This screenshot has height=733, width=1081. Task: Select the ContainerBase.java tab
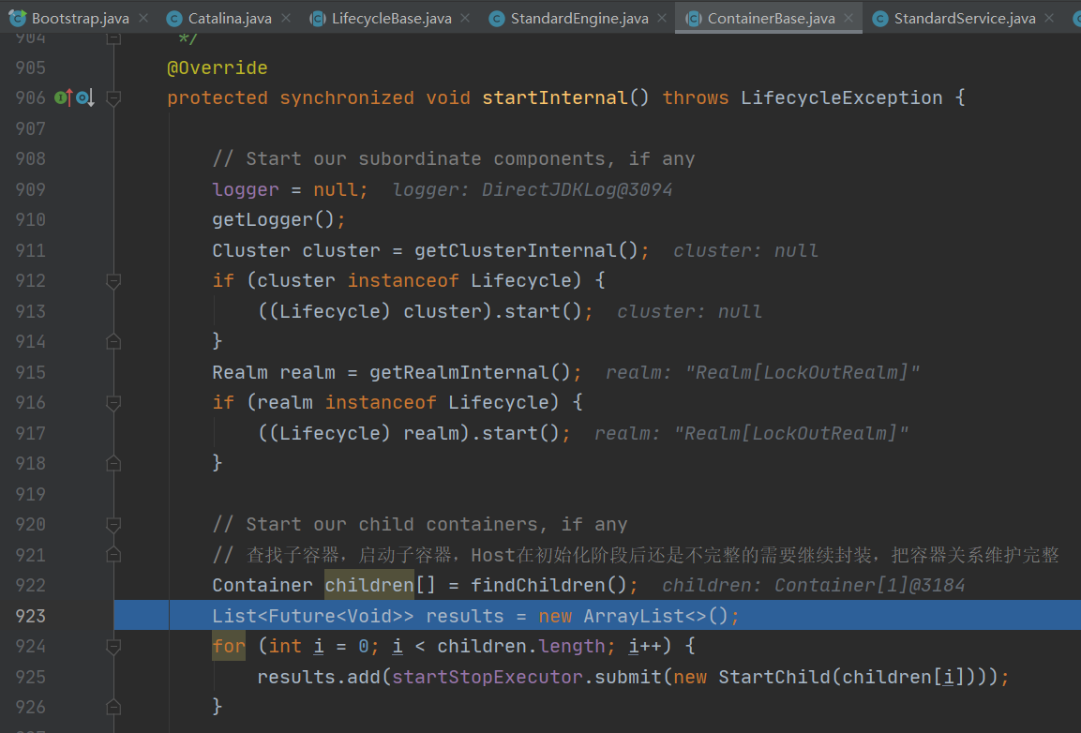tap(771, 19)
